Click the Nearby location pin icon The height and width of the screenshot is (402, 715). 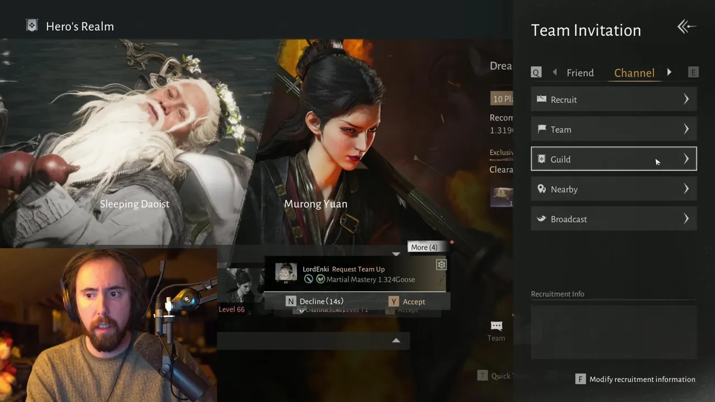point(541,189)
